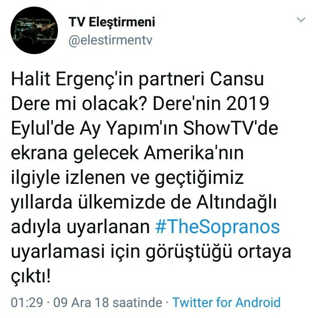Open the #TheSopranos hashtag

point(217,227)
